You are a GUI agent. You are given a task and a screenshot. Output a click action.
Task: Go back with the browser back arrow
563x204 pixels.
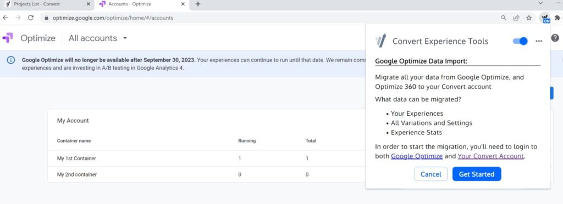(x=5, y=18)
